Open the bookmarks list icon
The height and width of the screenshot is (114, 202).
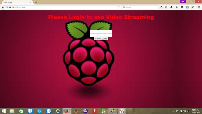[166, 7]
